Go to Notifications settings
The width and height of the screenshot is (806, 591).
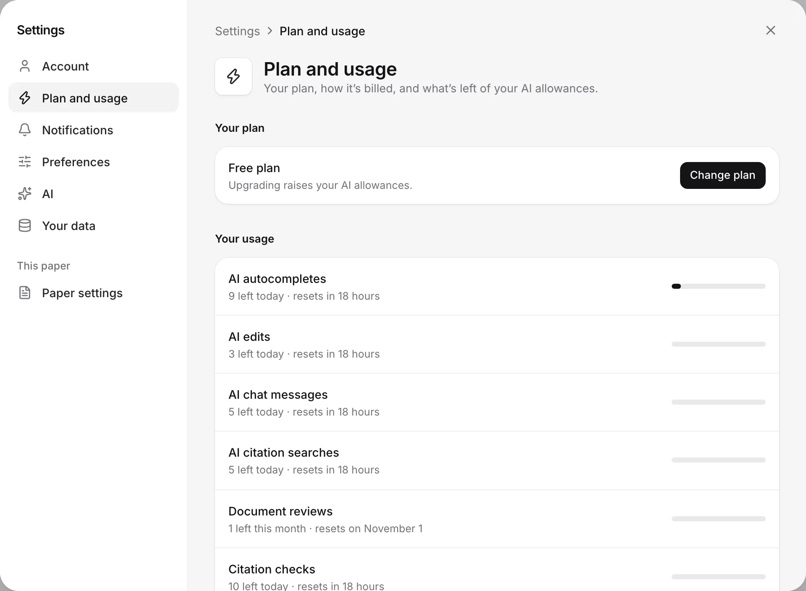coord(94,130)
